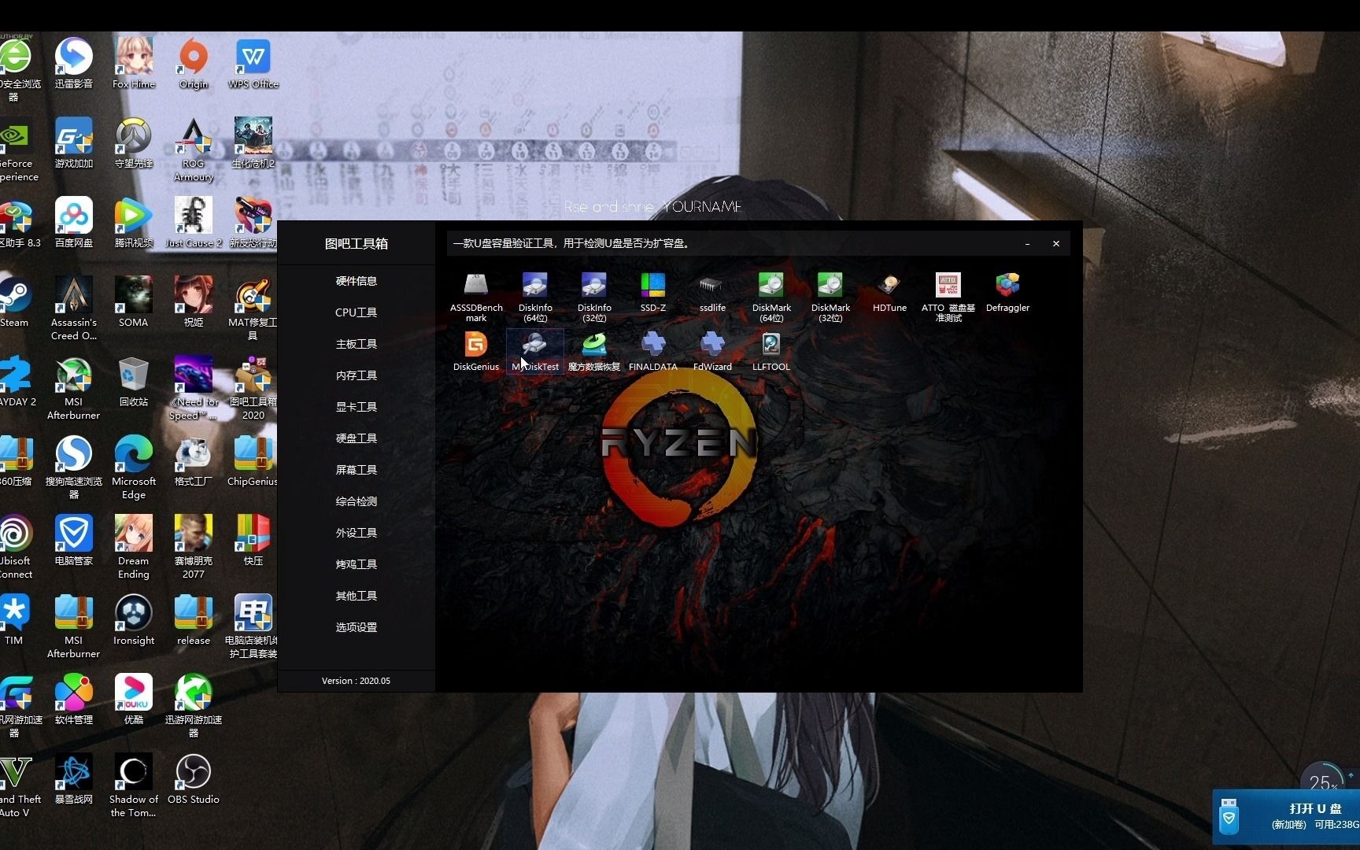Open 电脑管家 desktop shortcut
This screenshot has height=850, width=1360.
(74, 541)
